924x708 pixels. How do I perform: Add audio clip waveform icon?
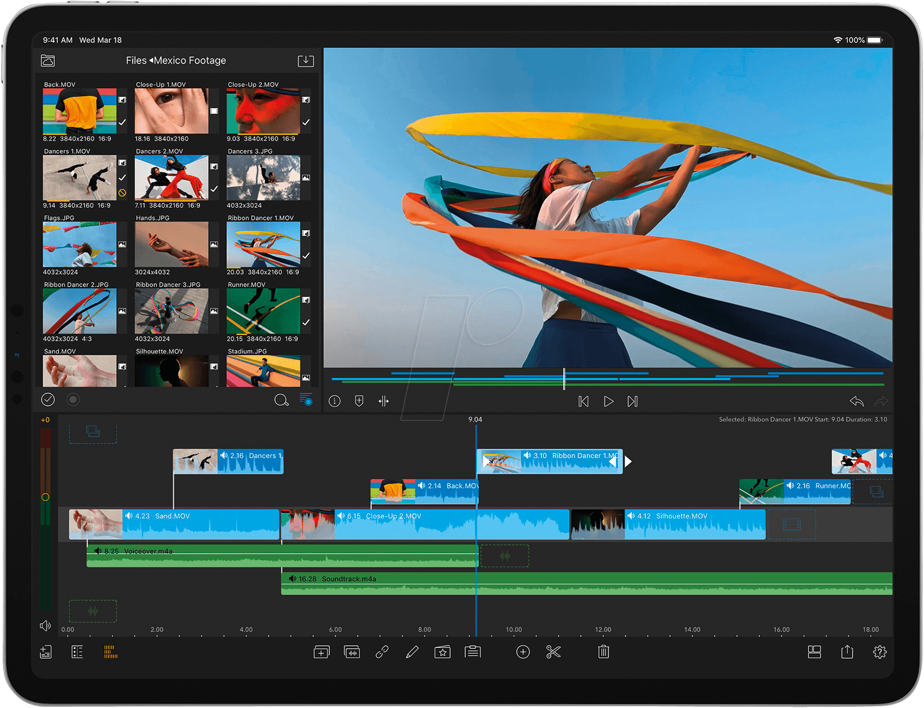[352, 652]
